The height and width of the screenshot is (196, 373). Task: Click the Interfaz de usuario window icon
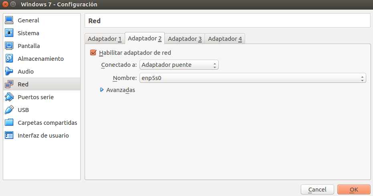point(9,136)
